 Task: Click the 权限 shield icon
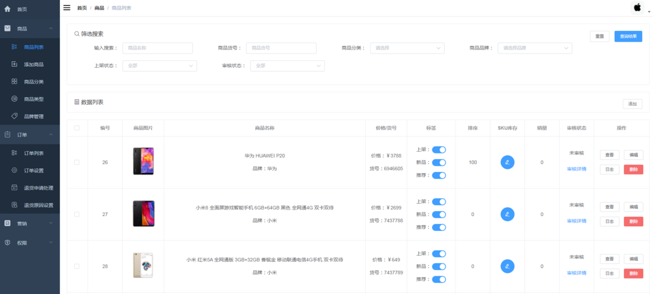coord(7,242)
